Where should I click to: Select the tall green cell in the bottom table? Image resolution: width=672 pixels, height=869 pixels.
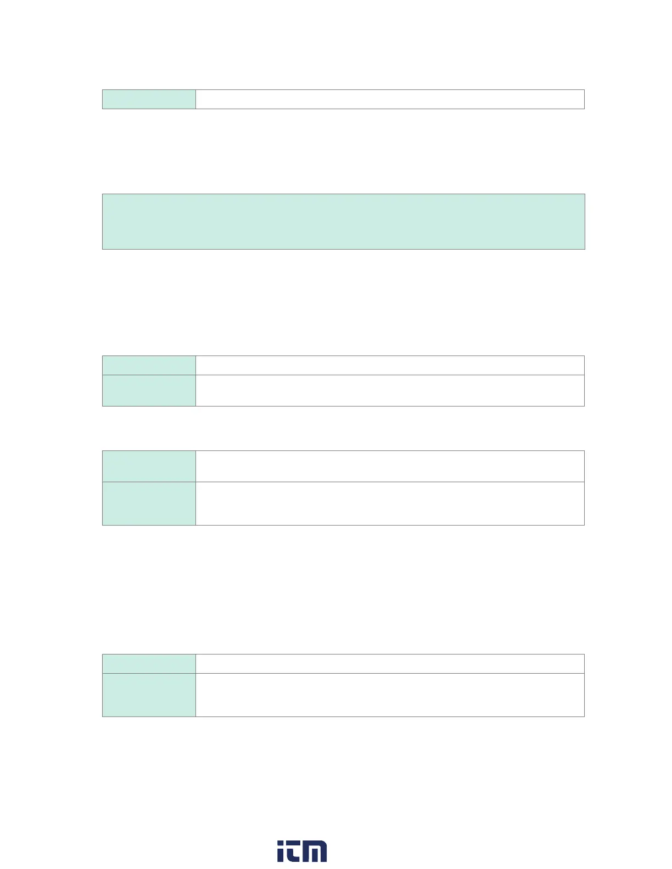pos(149,695)
